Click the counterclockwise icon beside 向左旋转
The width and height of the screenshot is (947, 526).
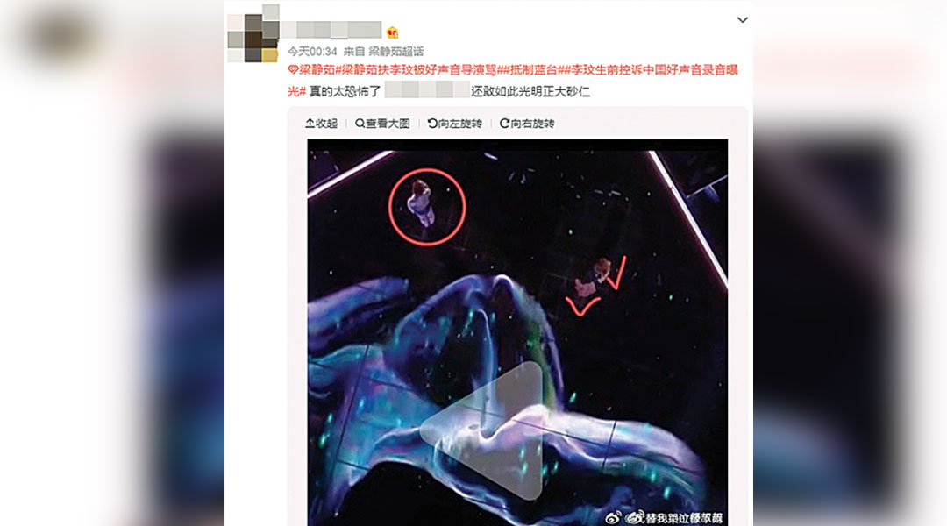pyautogui.click(x=432, y=124)
